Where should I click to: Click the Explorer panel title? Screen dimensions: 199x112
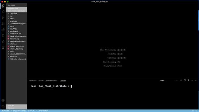point(12,5)
